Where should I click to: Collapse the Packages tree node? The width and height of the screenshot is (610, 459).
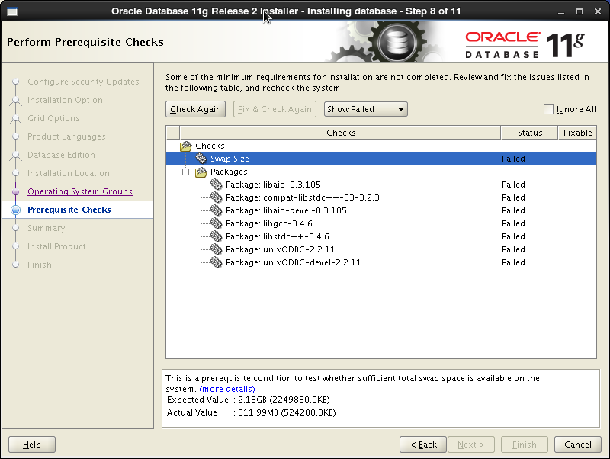186,172
